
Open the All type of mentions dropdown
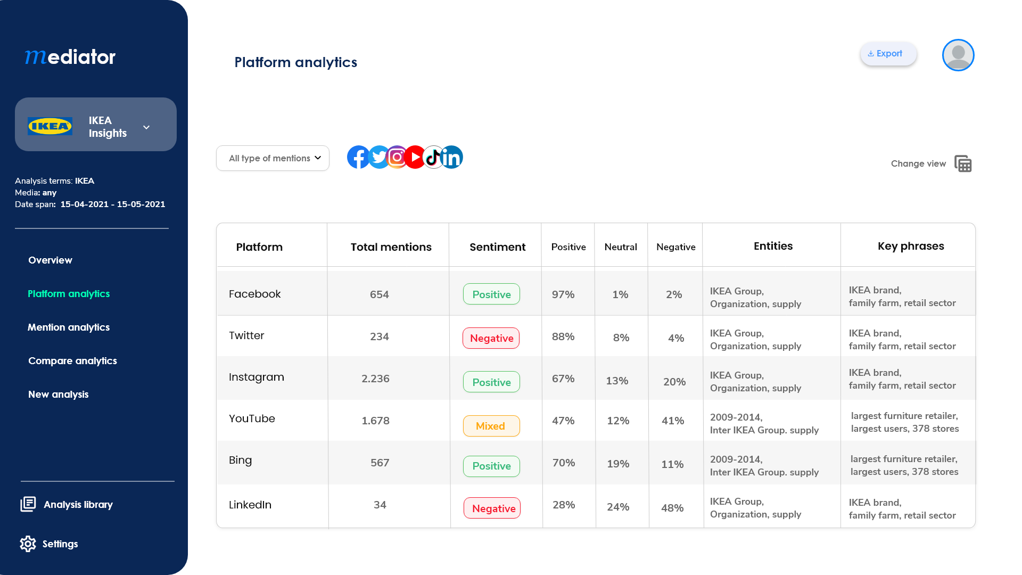point(273,158)
